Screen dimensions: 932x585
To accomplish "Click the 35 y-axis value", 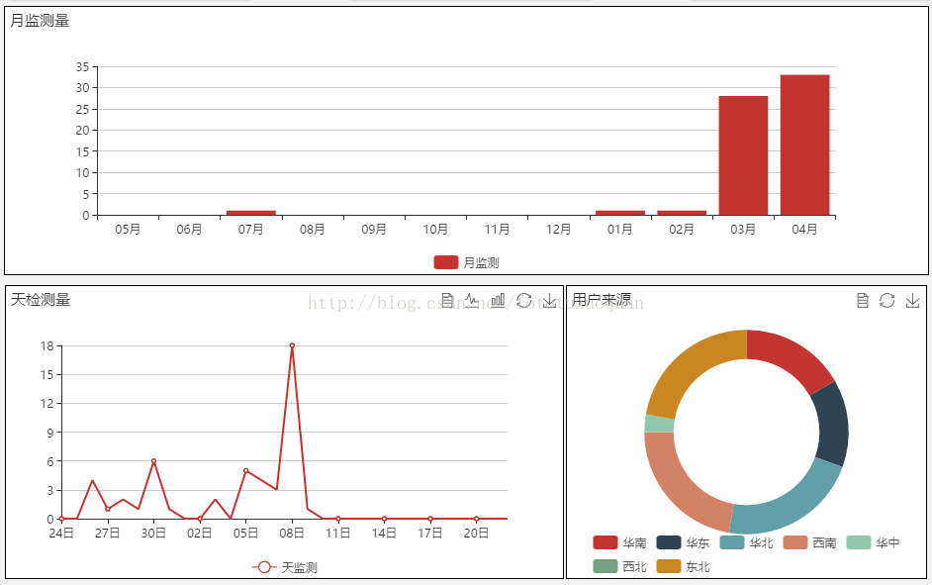I will pyautogui.click(x=83, y=67).
